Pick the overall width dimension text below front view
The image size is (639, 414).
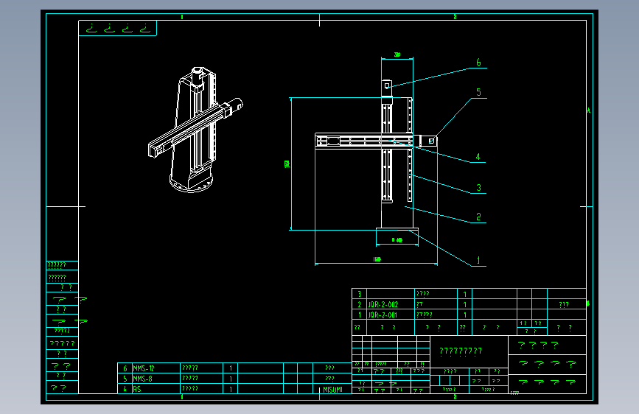point(377,259)
